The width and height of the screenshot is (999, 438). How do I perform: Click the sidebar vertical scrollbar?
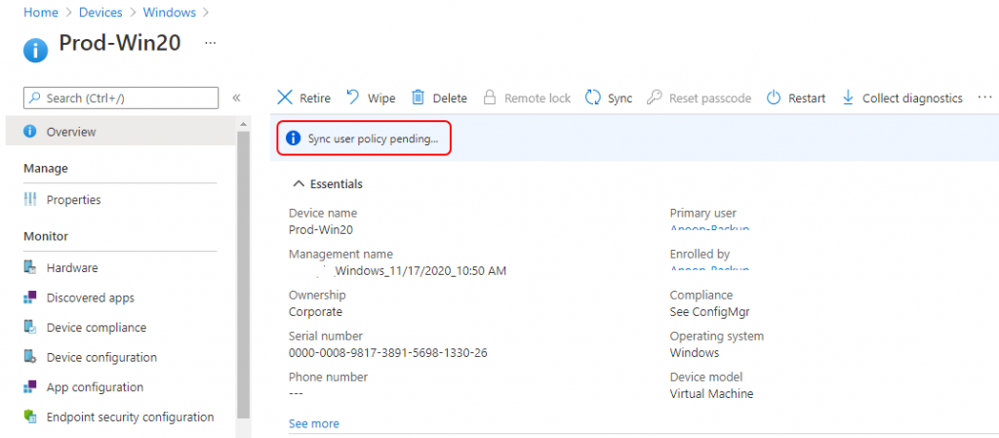click(243, 274)
